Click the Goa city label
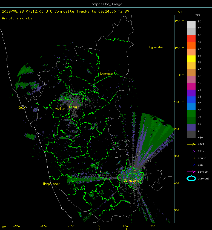212x230 pixels. [x=22, y=108]
